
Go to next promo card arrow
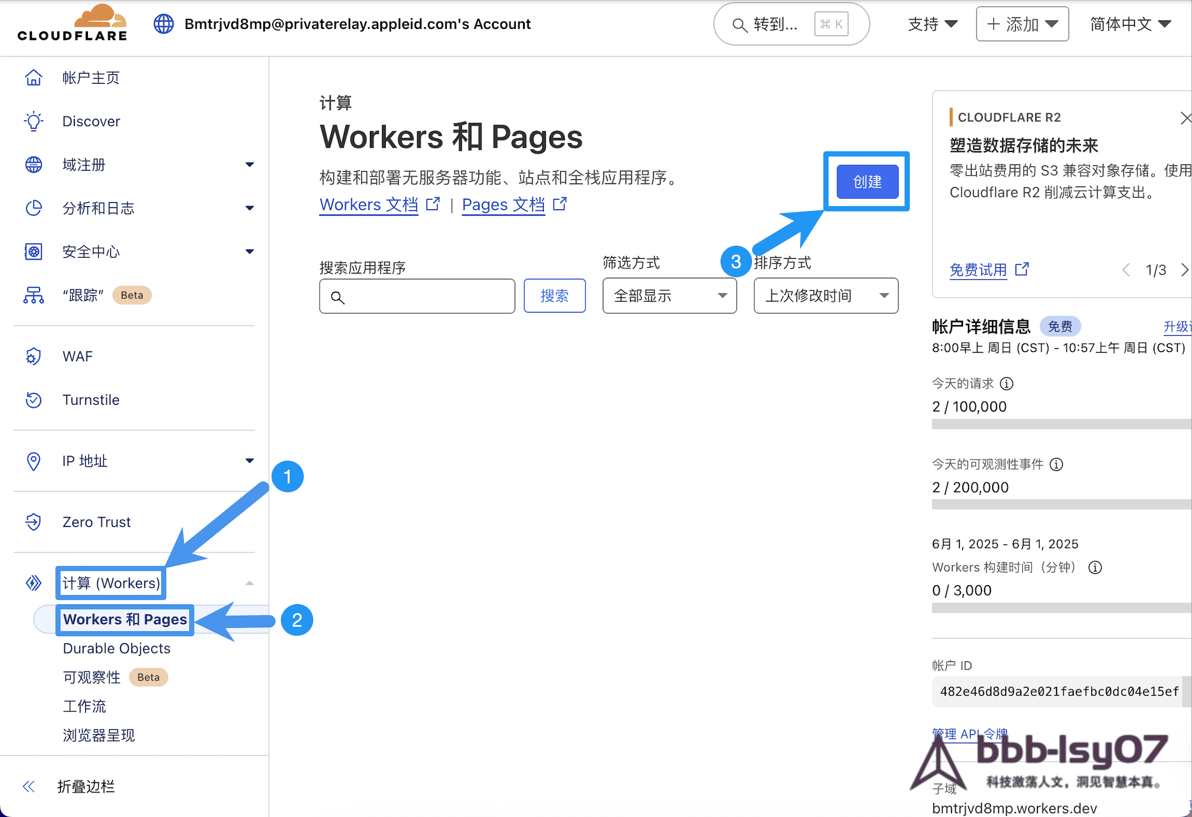(1185, 270)
